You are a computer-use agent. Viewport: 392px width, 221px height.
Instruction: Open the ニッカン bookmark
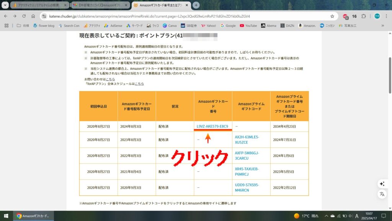coord(327,26)
